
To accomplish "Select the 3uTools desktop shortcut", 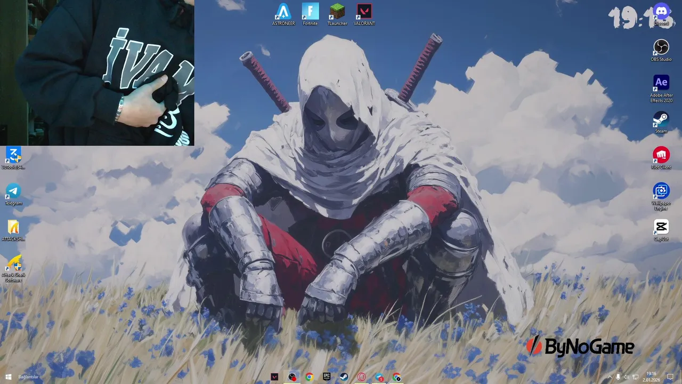I will pos(13,158).
